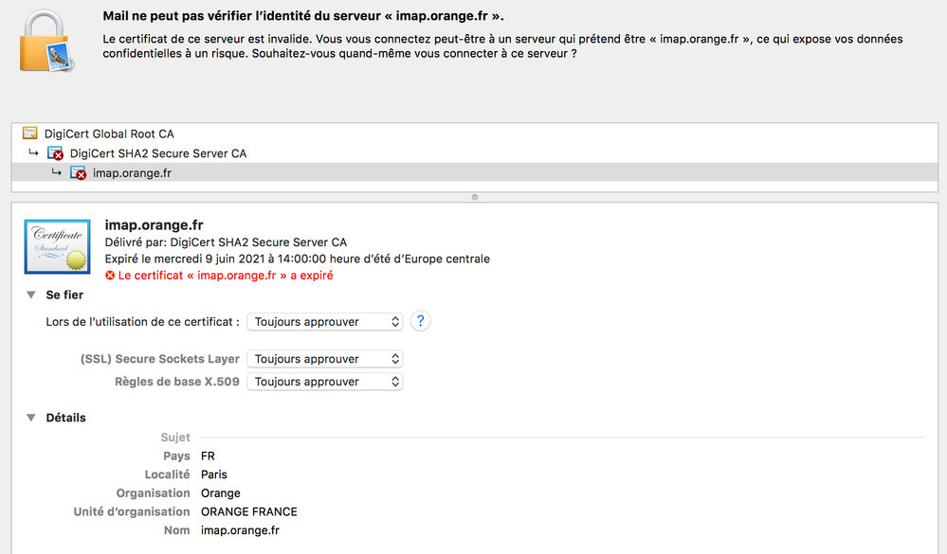Click the large Certificate Standard thumbnail

[x=58, y=246]
